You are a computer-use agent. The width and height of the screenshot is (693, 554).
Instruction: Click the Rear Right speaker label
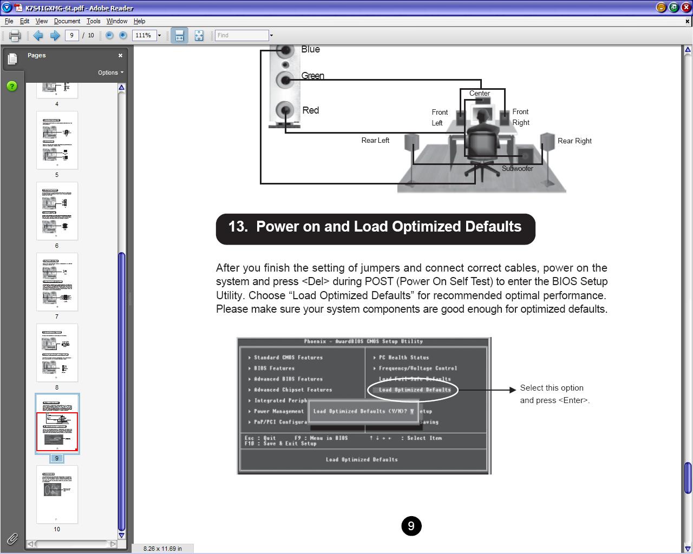[x=574, y=141]
